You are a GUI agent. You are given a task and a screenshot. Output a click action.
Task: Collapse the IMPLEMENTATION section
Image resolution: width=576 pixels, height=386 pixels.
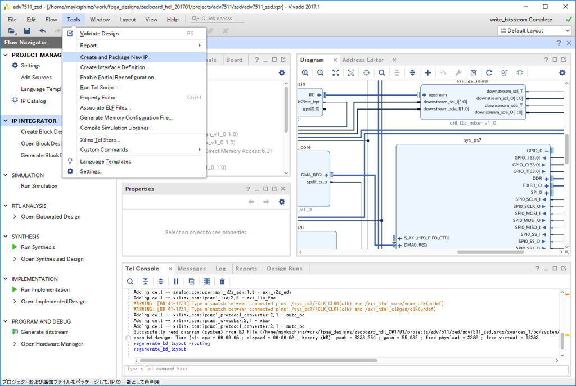point(6,279)
